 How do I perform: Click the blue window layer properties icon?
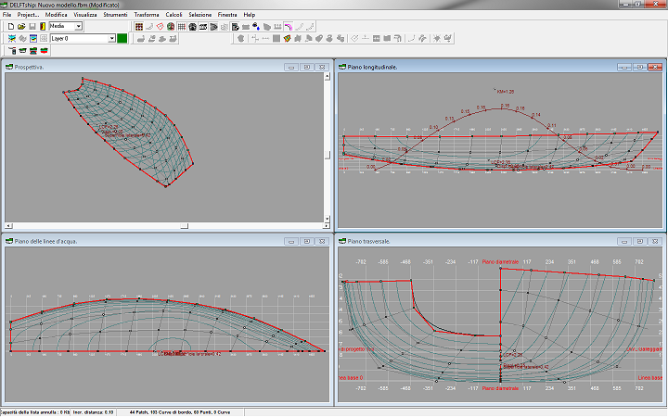pos(33,38)
